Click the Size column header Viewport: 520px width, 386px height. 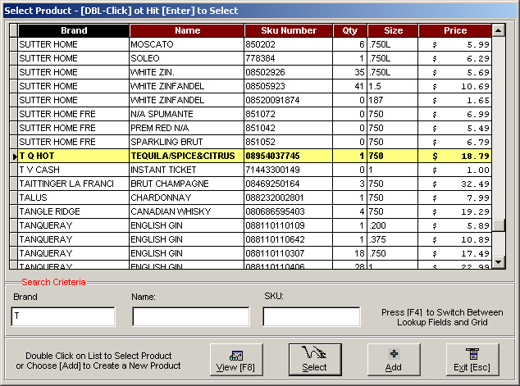[x=393, y=30]
